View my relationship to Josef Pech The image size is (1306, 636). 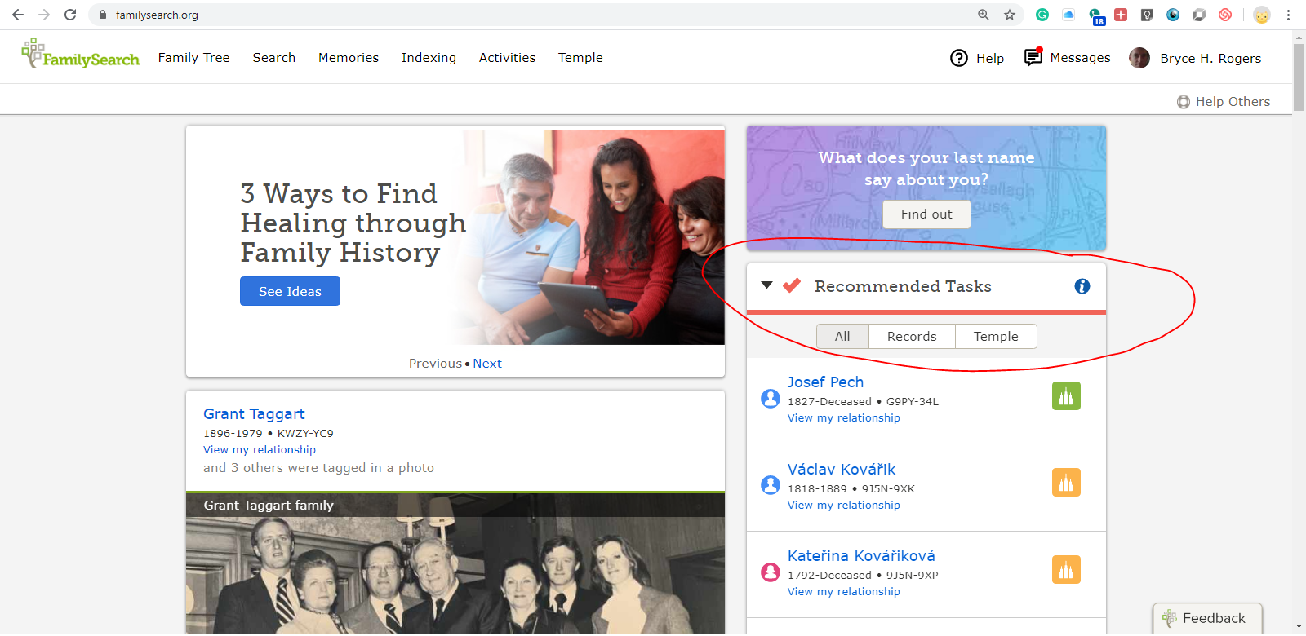(844, 418)
